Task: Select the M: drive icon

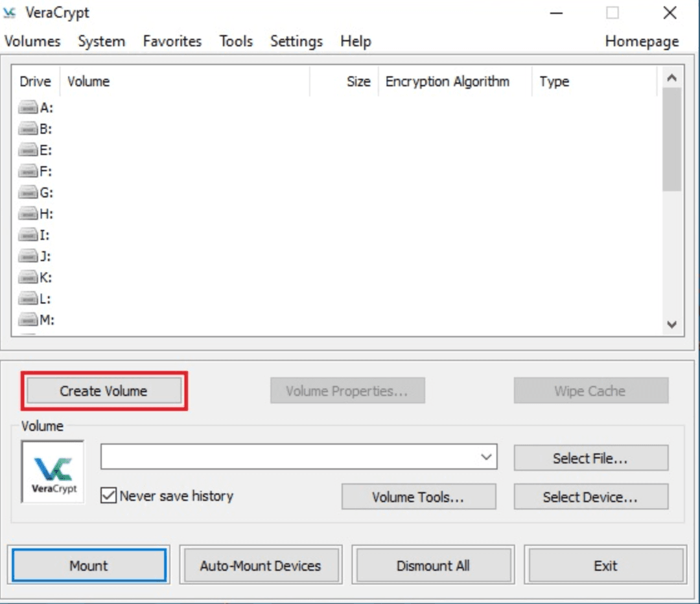Action: coord(28,319)
